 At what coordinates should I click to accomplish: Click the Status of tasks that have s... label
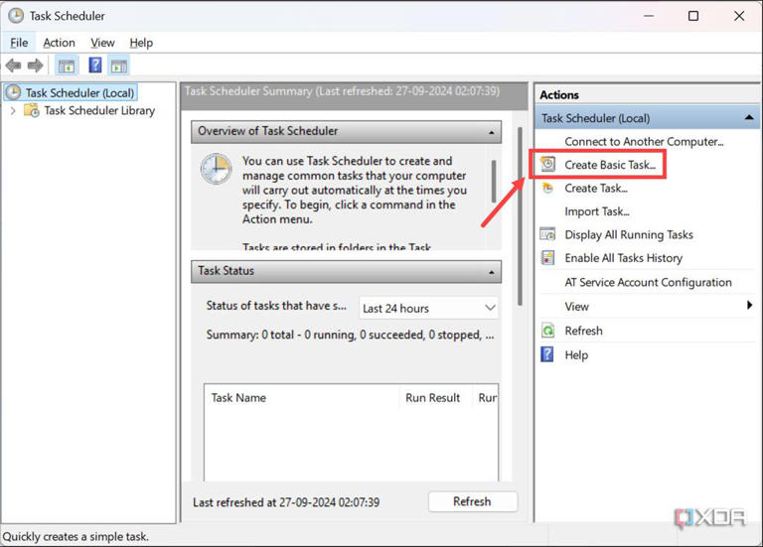coord(276,306)
